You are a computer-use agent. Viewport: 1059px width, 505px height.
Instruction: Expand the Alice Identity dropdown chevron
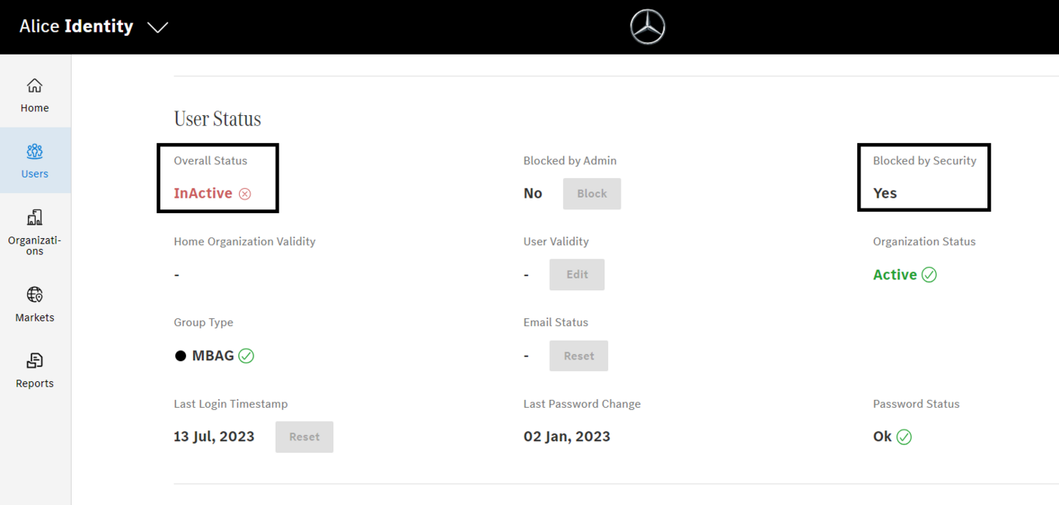point(158,27)
